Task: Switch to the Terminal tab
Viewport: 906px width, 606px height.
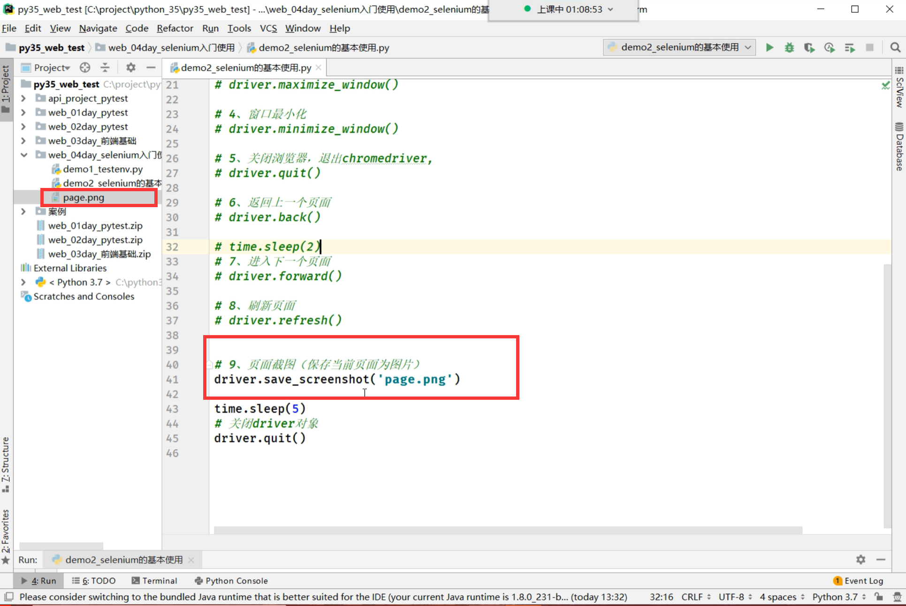Action: tap(154, 581)
